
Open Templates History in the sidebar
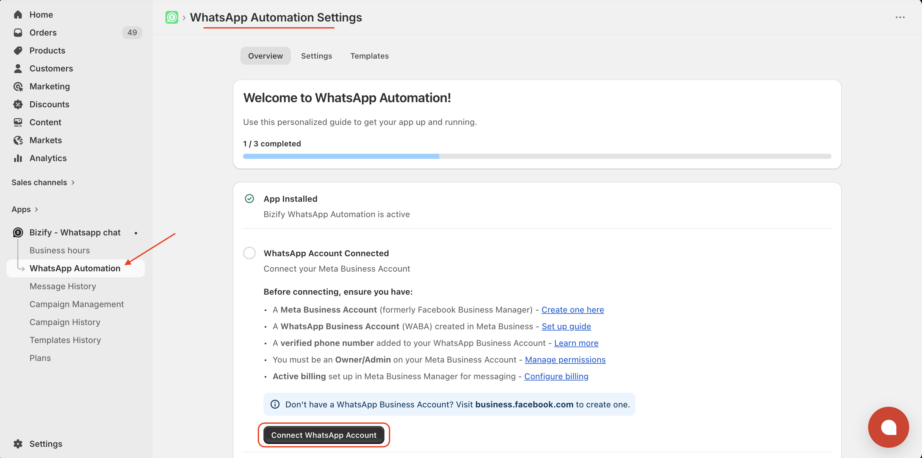click(65, 340)
